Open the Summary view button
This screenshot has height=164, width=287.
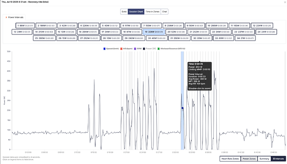point(264,159)
